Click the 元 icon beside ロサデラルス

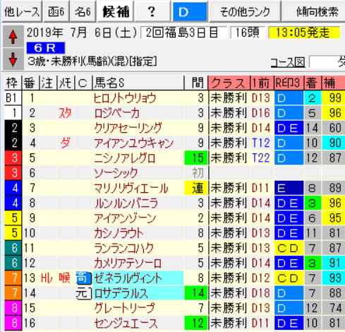click(84, 293)
